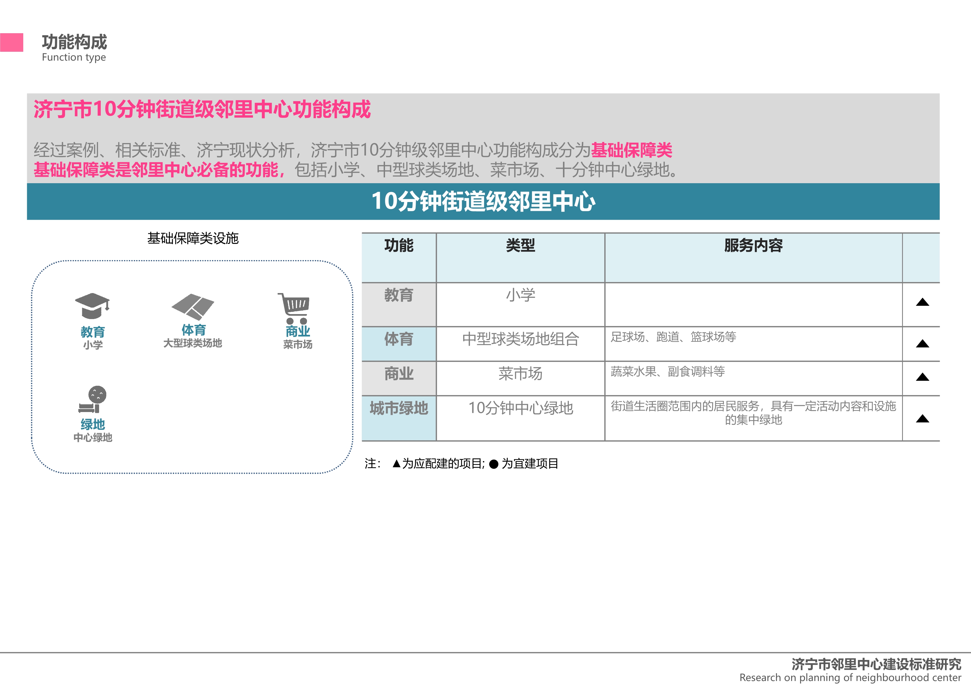Screen dimensions: 971x686
Task: Click the 中型球类场地组合 cell
Action: pos(521,344)
